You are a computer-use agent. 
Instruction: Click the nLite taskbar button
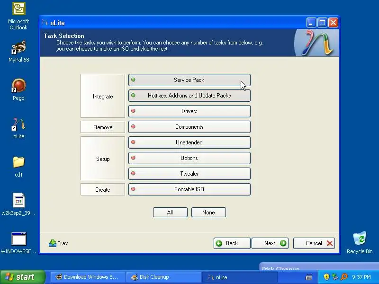[x=239, y=277]
